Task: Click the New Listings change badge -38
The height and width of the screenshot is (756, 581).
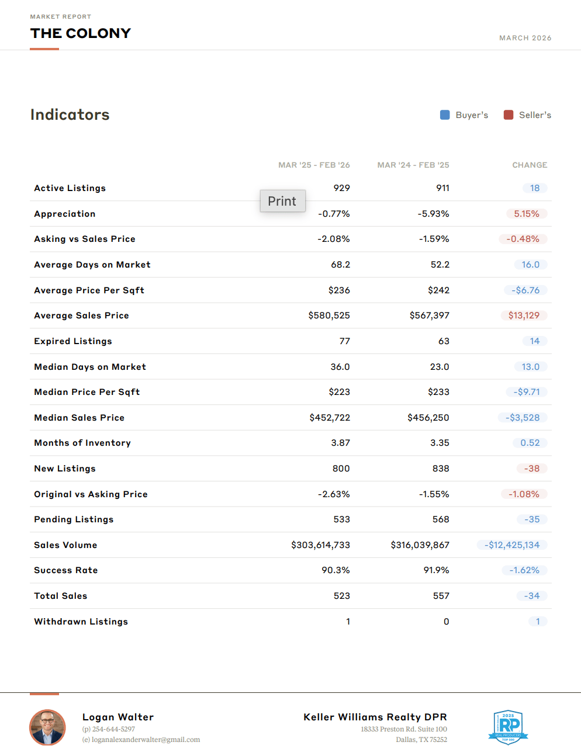Action: (x=531, y=469)
